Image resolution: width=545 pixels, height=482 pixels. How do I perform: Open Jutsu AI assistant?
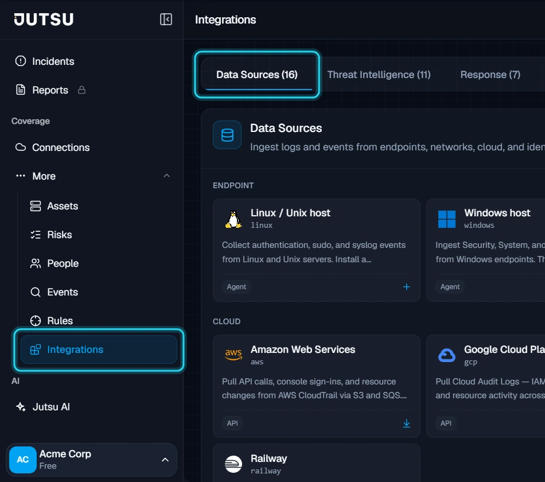pos(51,407)
